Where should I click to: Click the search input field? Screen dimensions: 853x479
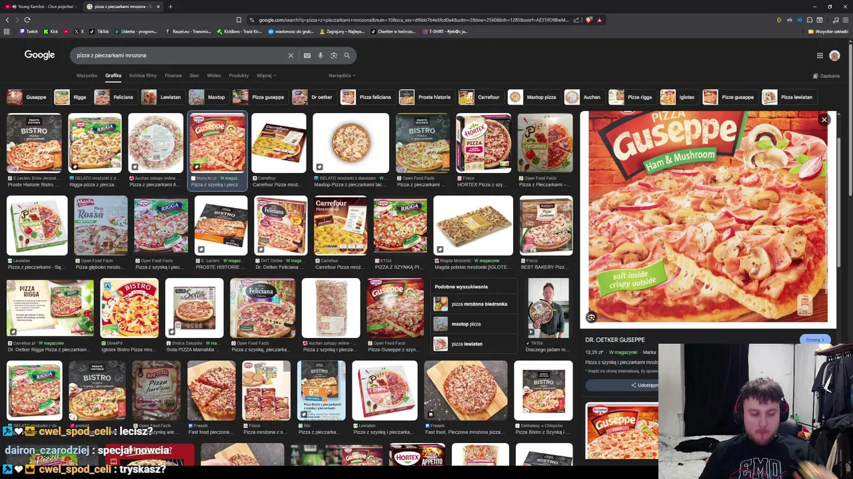(x=180, y=55)
